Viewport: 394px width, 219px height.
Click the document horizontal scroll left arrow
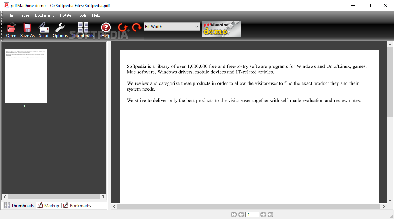click(x=114, y=206)
